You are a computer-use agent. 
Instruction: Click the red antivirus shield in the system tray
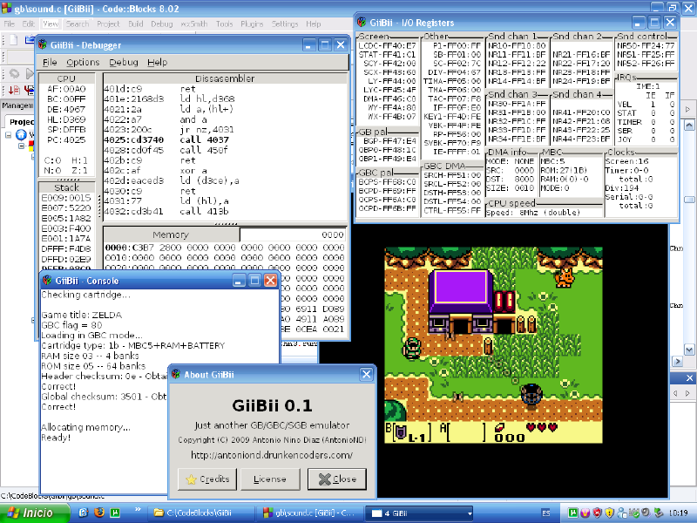coord(597,513)
